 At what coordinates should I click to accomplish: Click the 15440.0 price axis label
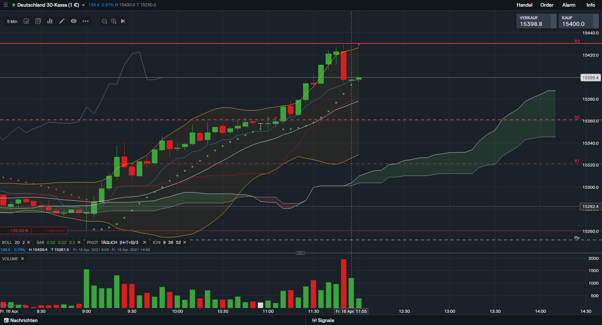click(x=591, y=33)
